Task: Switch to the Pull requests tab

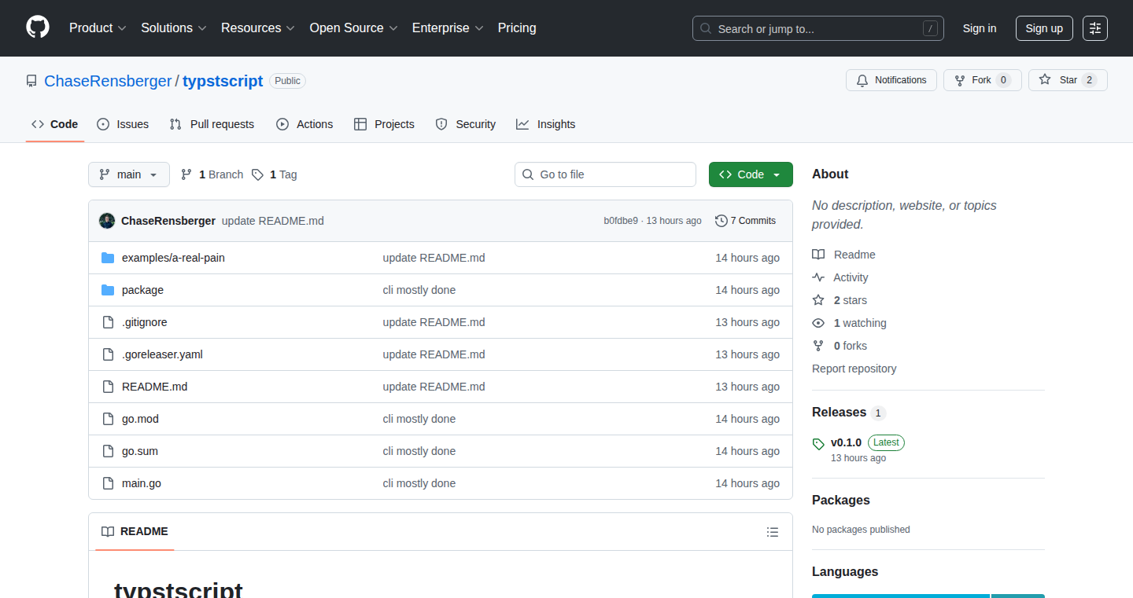Action: [x=212, y=124]
